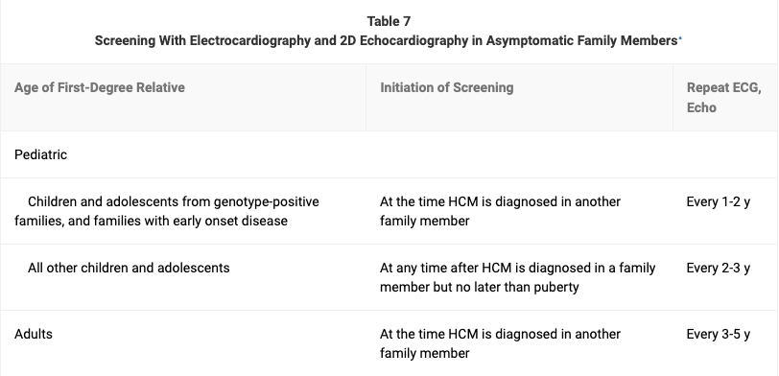Viewport: 779px width, 376px height.
Task: Click the Pediatric row label
Action: point(40,154)
